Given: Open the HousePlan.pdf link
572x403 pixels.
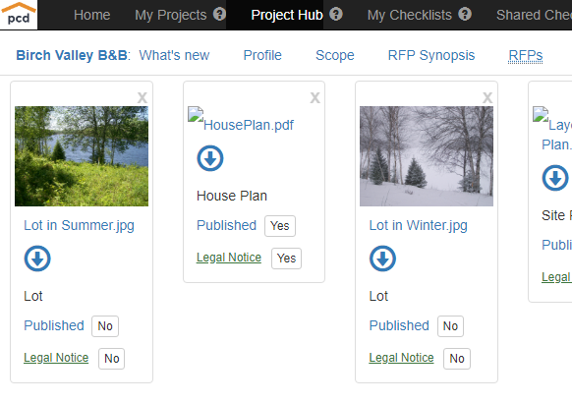Looking at the screenshot, I should [249, 125].
